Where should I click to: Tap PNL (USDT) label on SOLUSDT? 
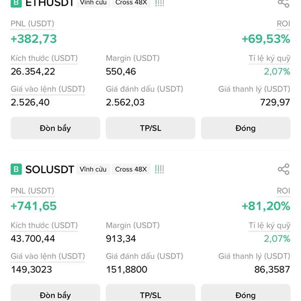33,191
